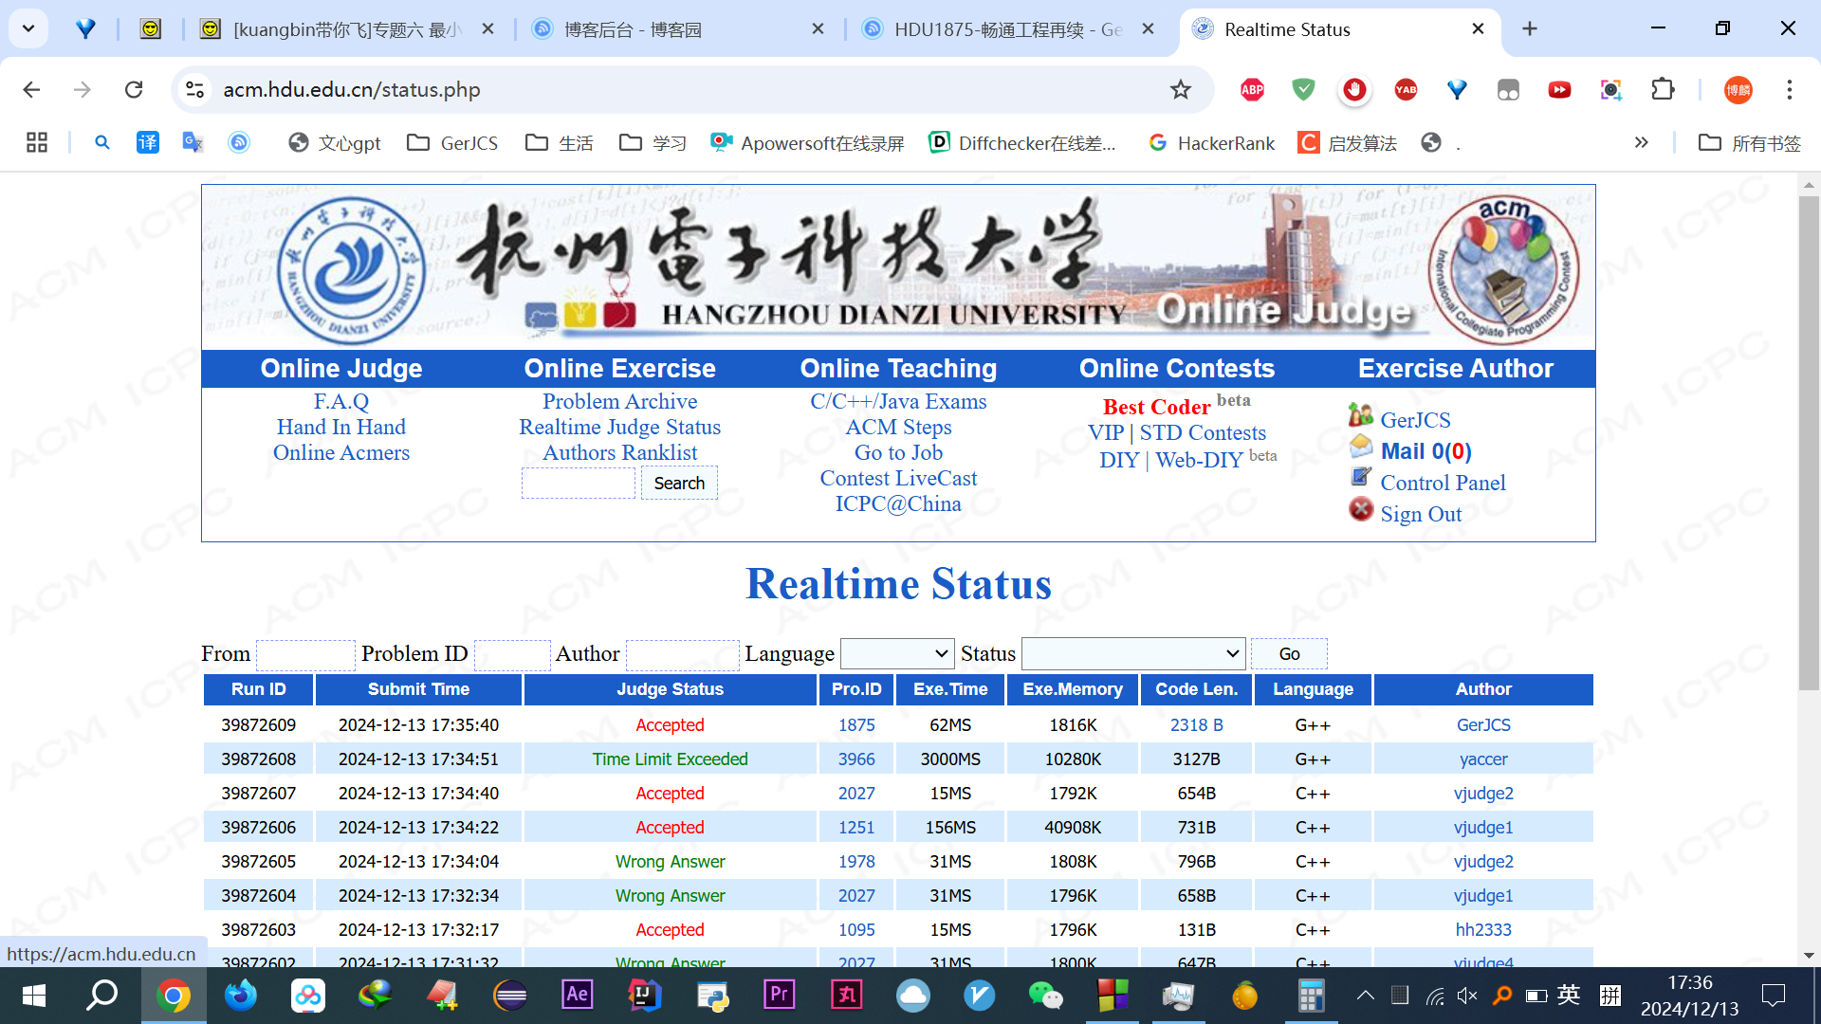Expand the Language filter dropdown
Image resolution: width=1821 pixels, height=1024 pixels.
[x=897, y=653]
